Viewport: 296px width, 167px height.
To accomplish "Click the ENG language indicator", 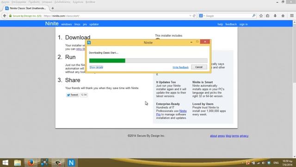I will click(276, 163).
